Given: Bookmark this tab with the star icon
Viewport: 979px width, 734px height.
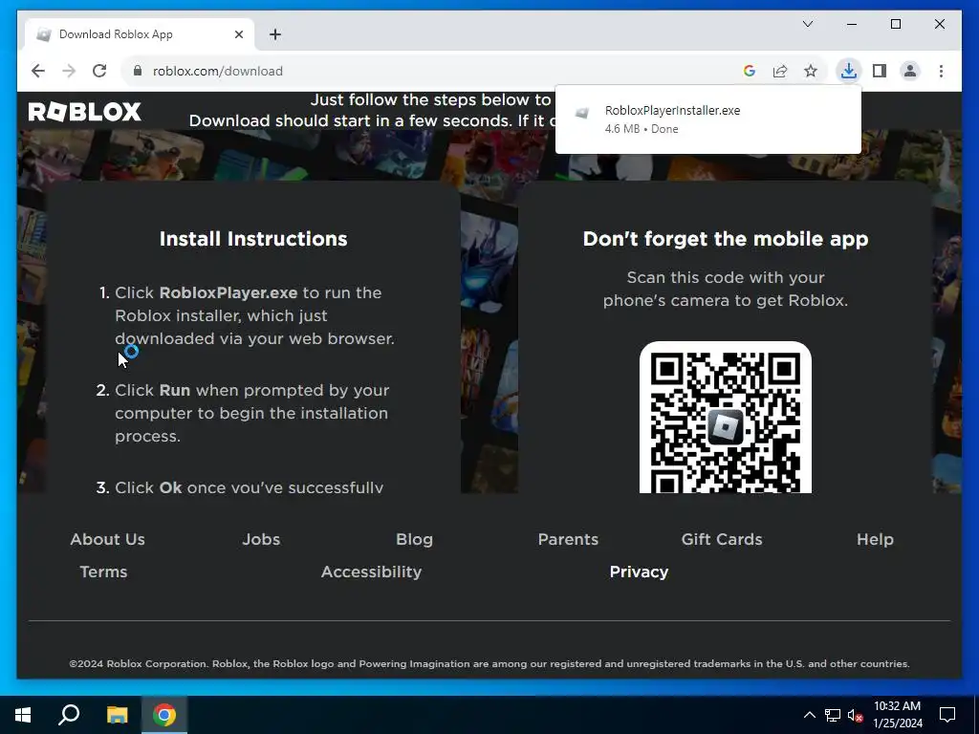Looking at the screenshot, I should tap(811, 71).
